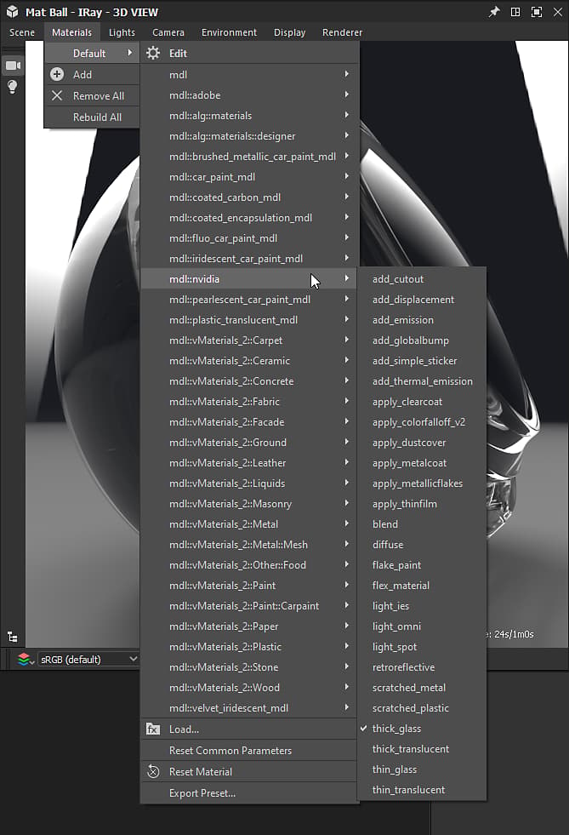
Task: Click the color layers icon near sRGB
Action: click(x=25, y=660)
